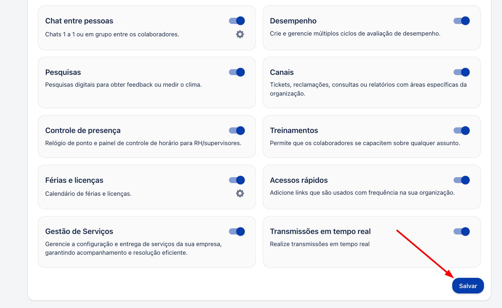Screen dimensions: 502x308
Task: Select the Canais card title
Action: click(282, 72)
